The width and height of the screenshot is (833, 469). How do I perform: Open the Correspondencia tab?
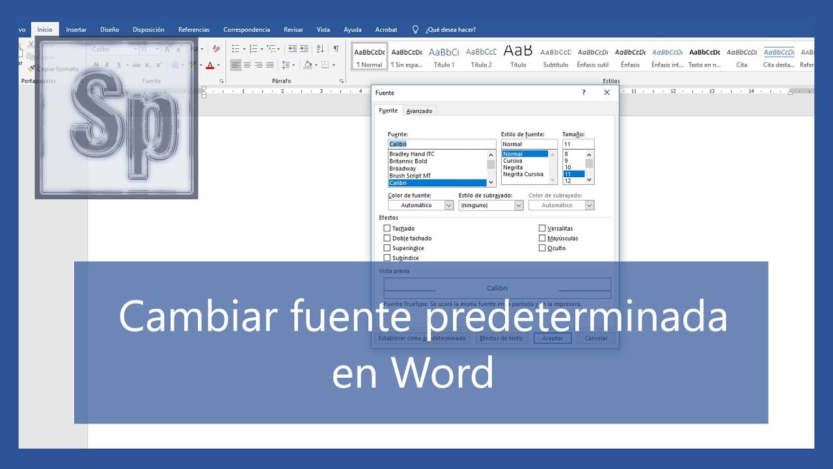click(247, 29)
